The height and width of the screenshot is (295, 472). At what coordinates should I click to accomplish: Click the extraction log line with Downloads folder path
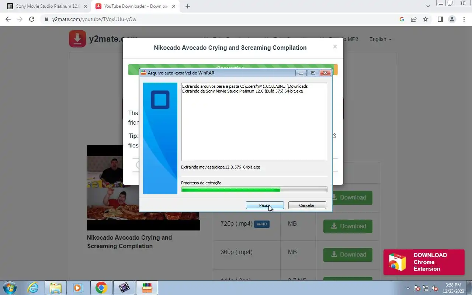coord(245,86)
